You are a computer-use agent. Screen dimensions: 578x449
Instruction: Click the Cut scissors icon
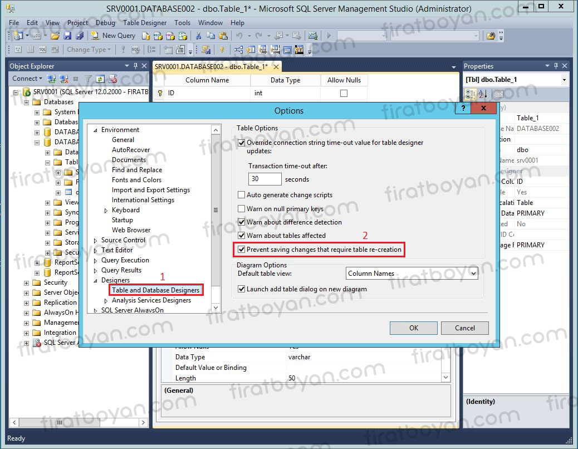(x=198, y=36)
